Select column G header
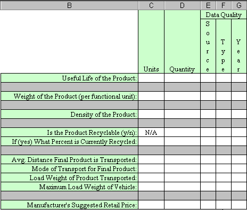 pyautogui.click(x=239, y=5)
